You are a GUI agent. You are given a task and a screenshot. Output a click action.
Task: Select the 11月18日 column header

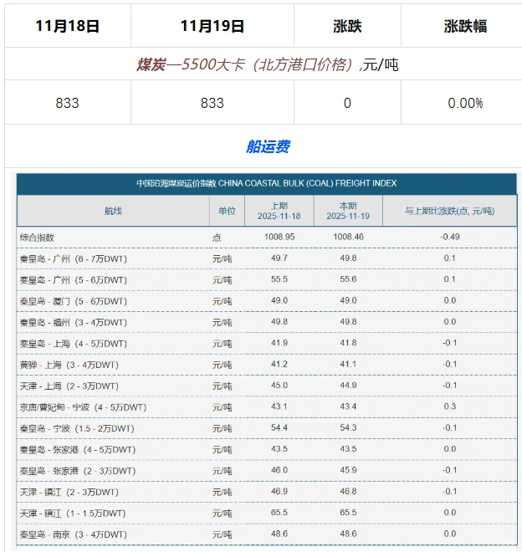coord(67,26)
